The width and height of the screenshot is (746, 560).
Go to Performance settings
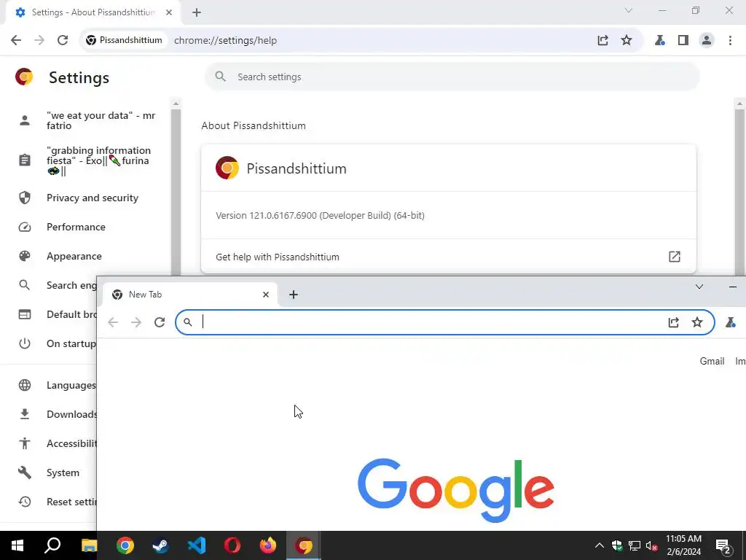pos(87,227)
